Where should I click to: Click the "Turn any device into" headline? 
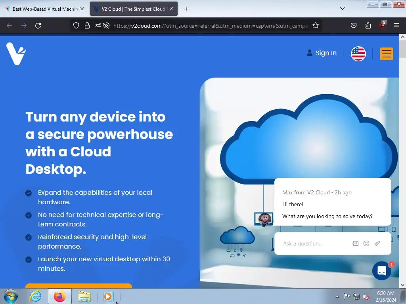point(95,117)
